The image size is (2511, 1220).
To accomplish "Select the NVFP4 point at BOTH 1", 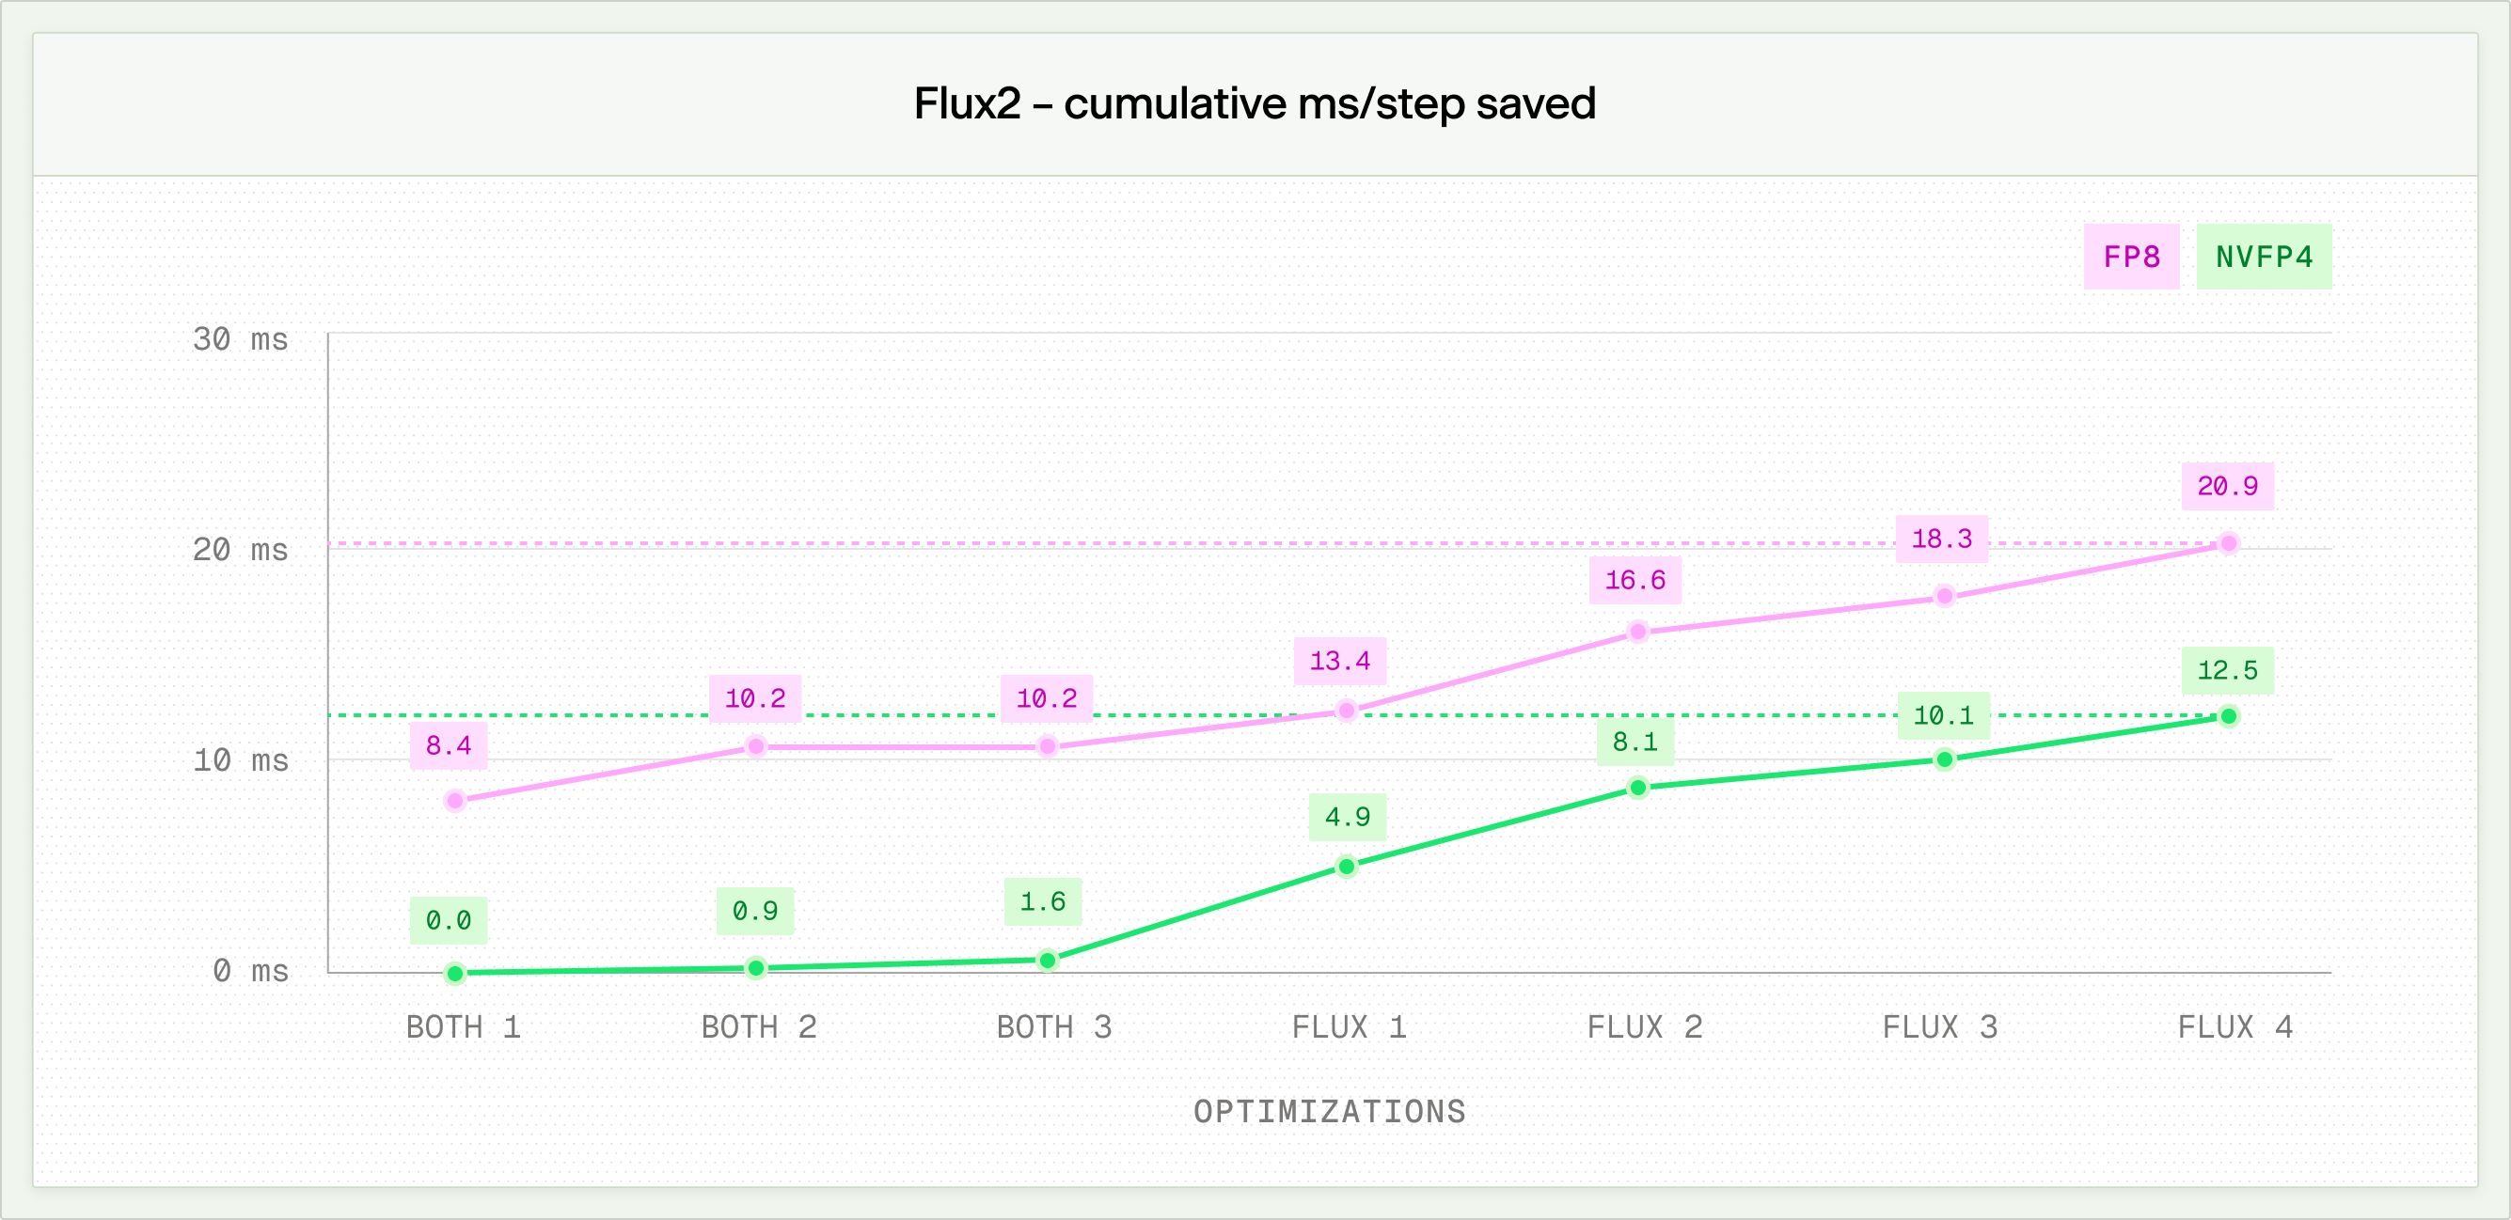I will [455, 973].
